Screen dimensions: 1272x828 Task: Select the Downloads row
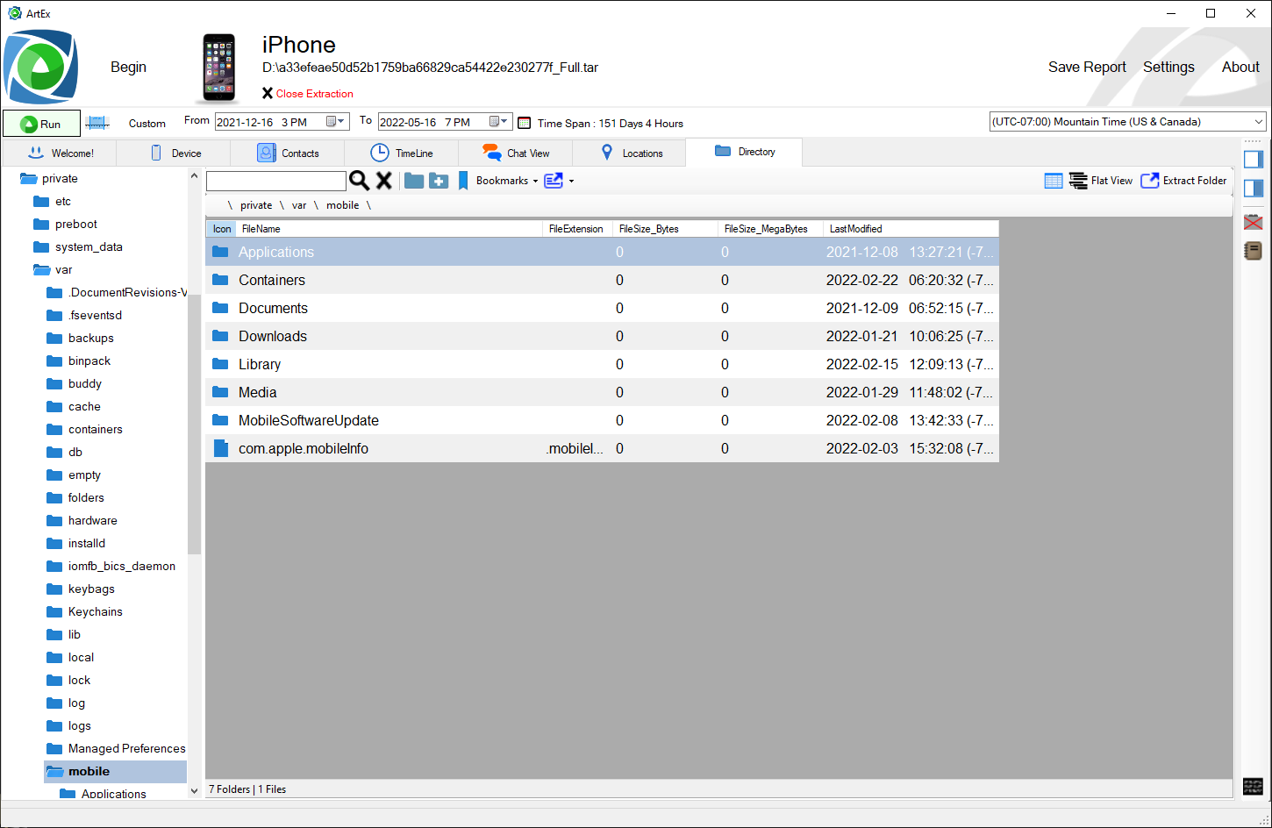click(x=602, y=336)
